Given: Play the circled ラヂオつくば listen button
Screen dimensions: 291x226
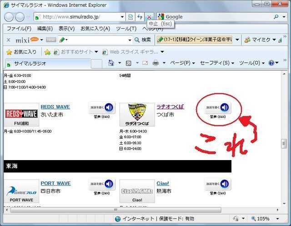Looking at the screenshot, I should (218, 108).
